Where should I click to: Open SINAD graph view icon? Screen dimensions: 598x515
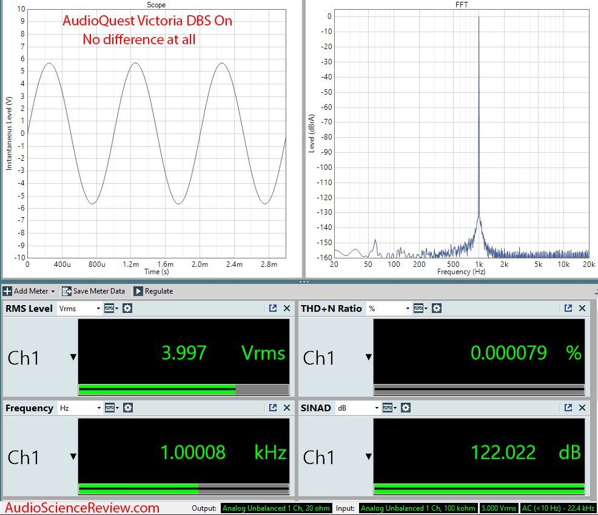coord(389,408)
